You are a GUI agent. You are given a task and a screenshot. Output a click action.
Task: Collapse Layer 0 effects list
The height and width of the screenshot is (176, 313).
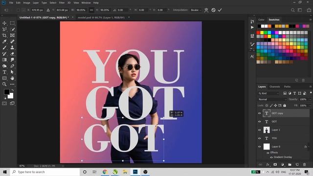pos(309,147)
